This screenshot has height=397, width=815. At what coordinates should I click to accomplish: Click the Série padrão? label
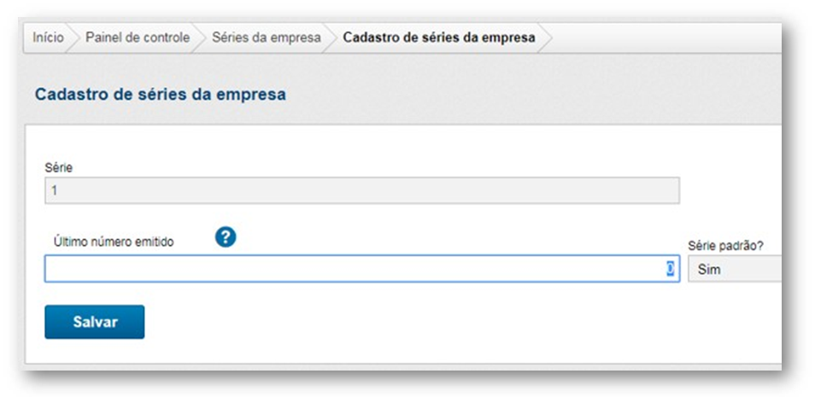coord(725,246)
